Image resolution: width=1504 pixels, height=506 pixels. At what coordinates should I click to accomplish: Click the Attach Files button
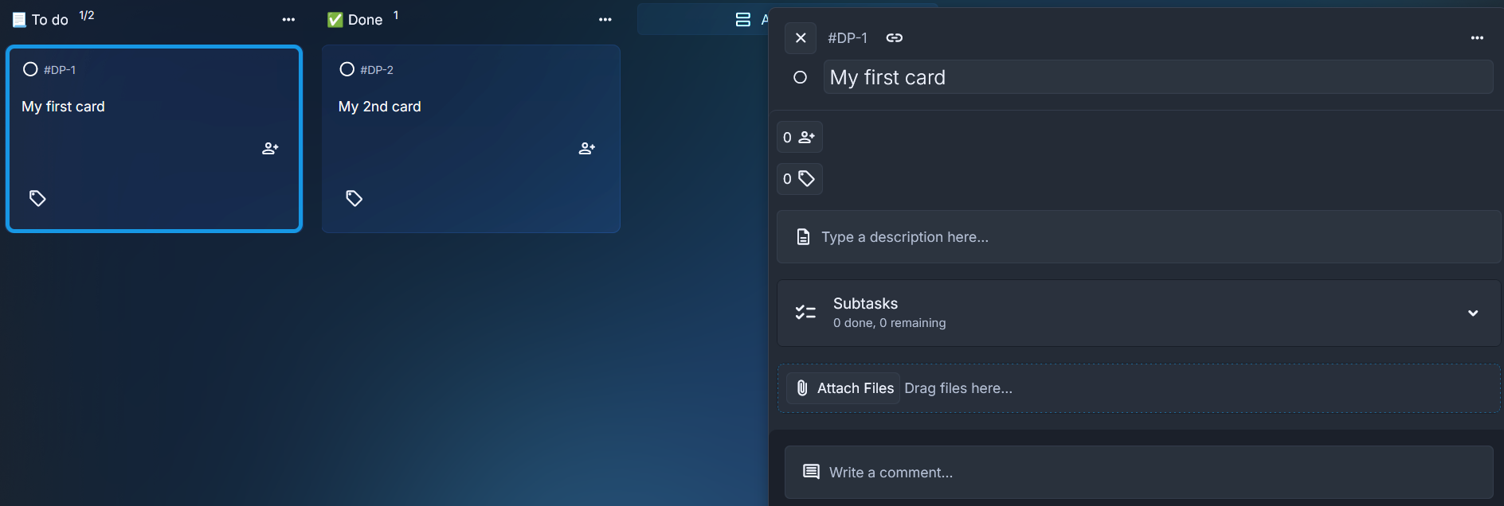pos(844,388)
